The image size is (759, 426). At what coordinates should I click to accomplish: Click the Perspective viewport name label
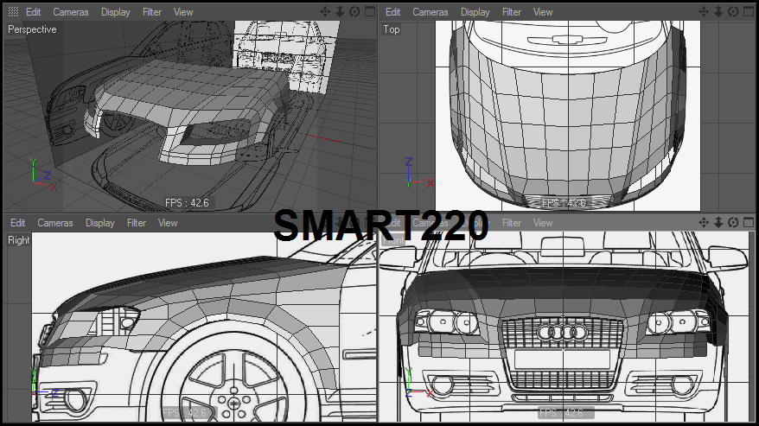click(x=32, y=29)
